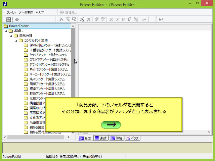Click the second down-arrow bracket icon
The height and width of the screenshot is (161, 215).
[130, 19]
